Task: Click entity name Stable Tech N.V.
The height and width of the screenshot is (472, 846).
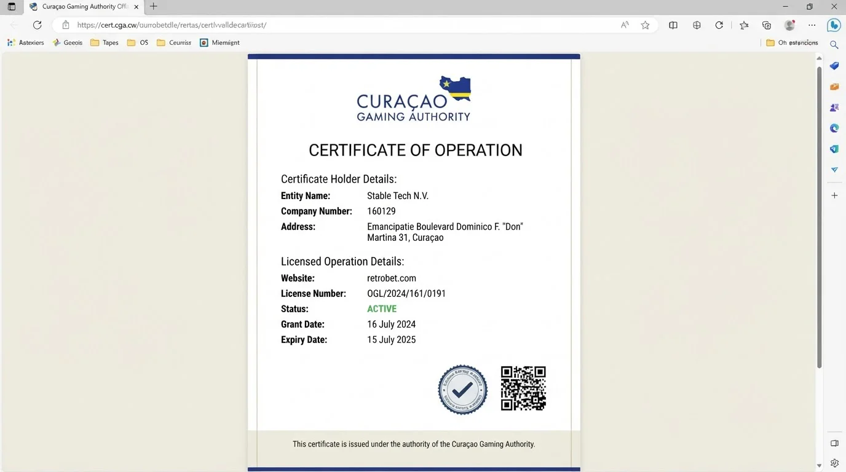Action: pyautogui.click(x=398, y=196)
